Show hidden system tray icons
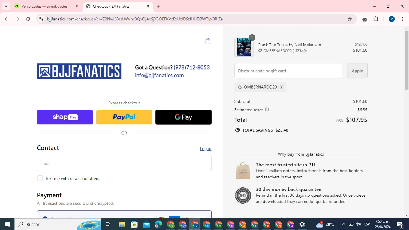409x230 pixels. click(344, 224)
